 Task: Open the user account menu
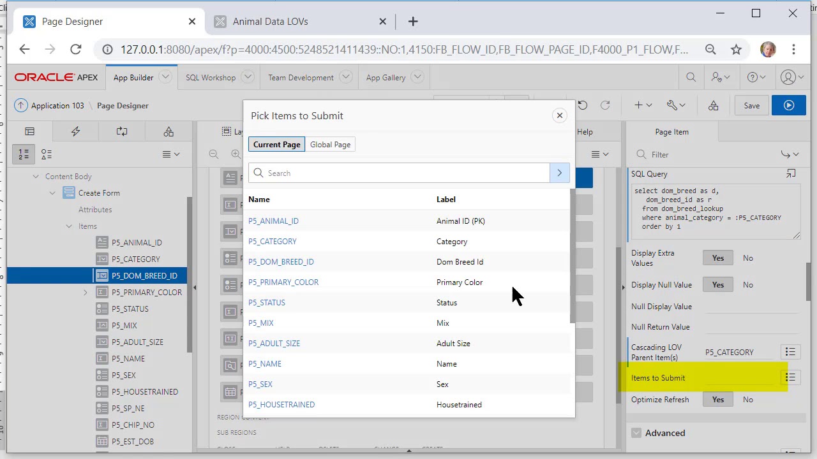(791, 77)
